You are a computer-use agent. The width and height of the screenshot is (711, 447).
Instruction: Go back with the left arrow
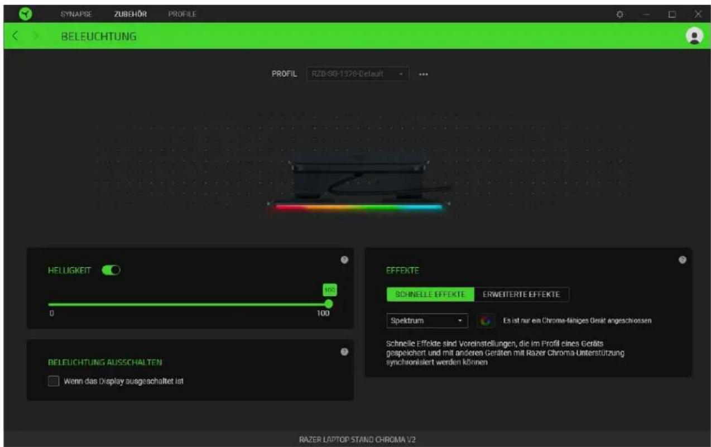(15, 36)
